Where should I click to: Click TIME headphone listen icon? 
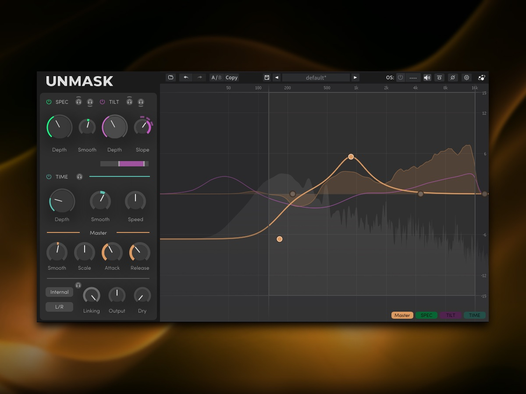79,176
